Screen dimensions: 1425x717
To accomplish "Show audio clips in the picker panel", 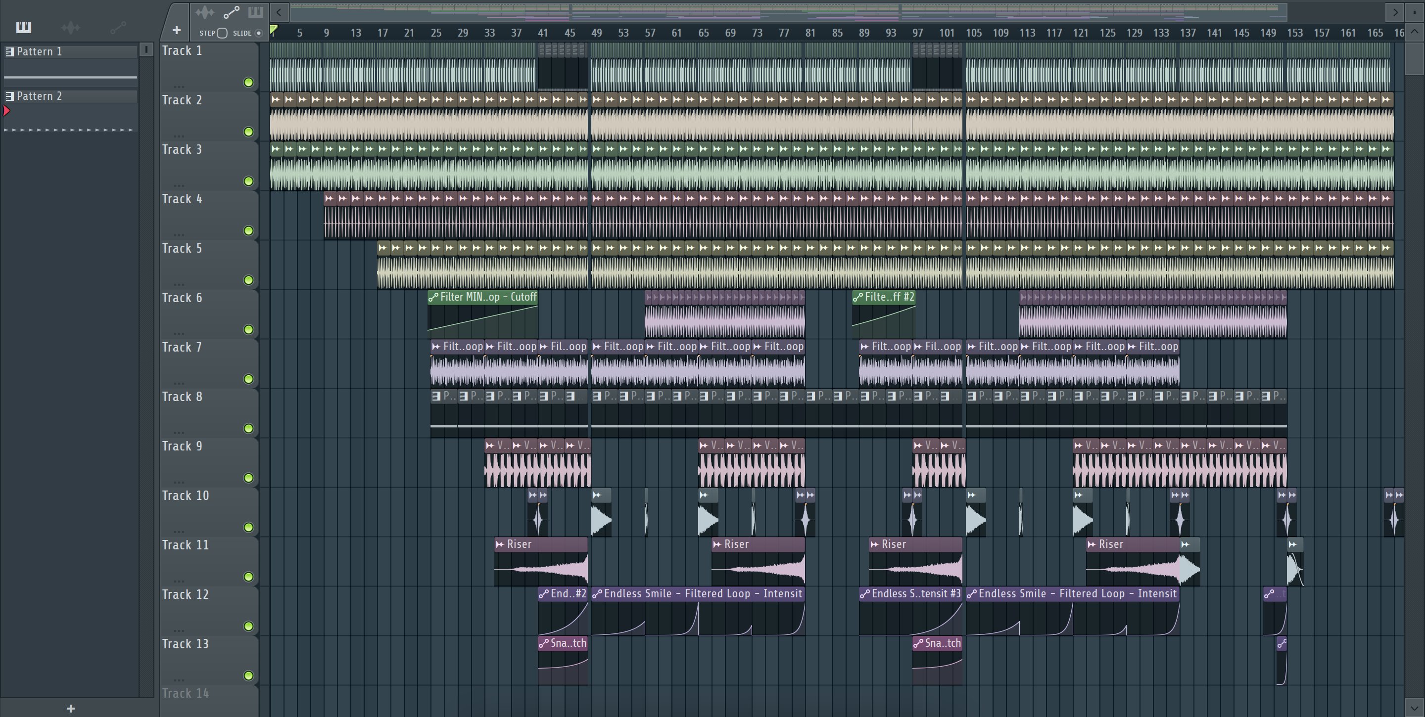I will click(71, 27).
